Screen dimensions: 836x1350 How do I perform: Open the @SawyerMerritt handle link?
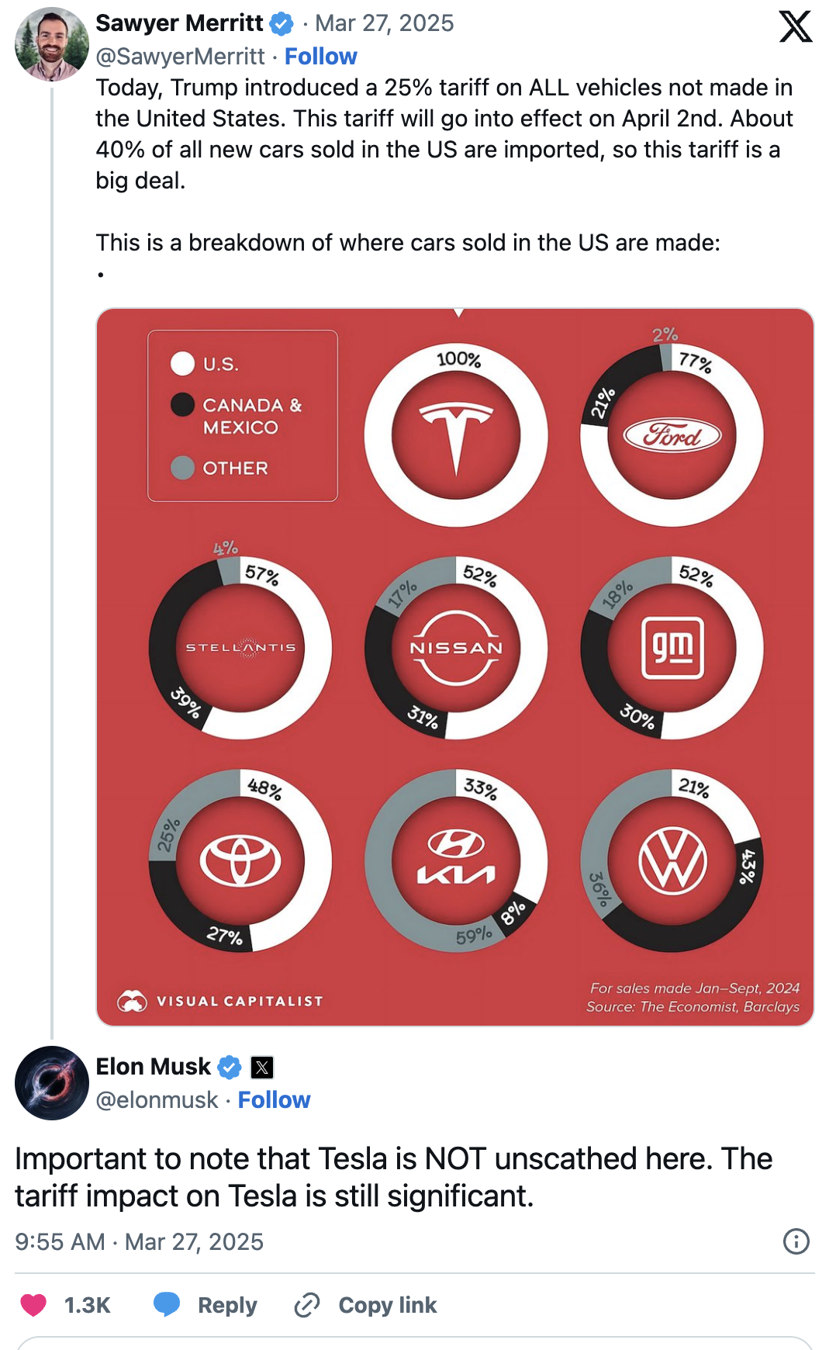point(180,57)
